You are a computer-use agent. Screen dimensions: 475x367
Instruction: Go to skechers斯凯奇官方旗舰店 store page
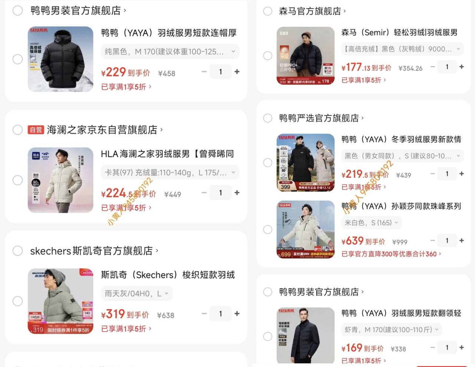(x=94, y=251)
